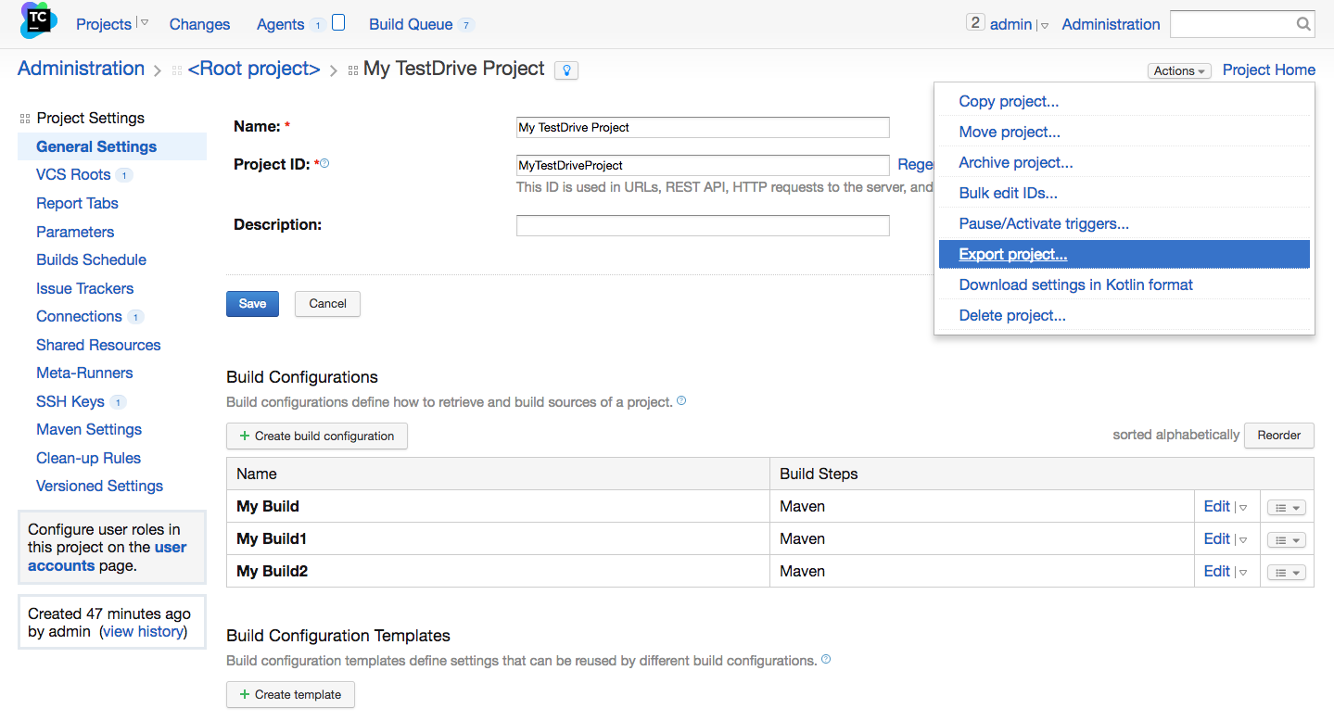Focus the Project ID input field
1334x721 pixels.
click(x=703, y=166)
